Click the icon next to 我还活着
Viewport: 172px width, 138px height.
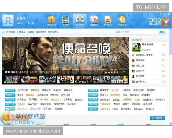(133, 76)
